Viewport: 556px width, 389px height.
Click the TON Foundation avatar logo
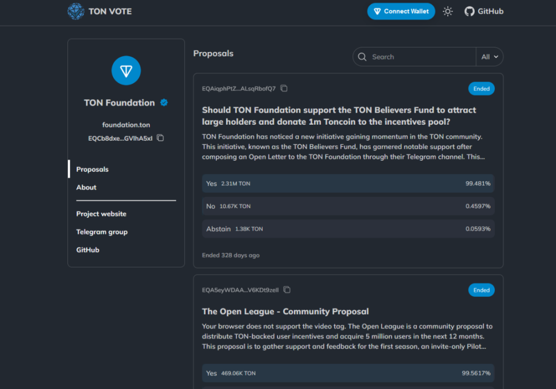[126, 71]
